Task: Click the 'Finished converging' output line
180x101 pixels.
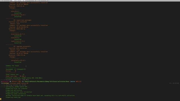Action: 24,78
